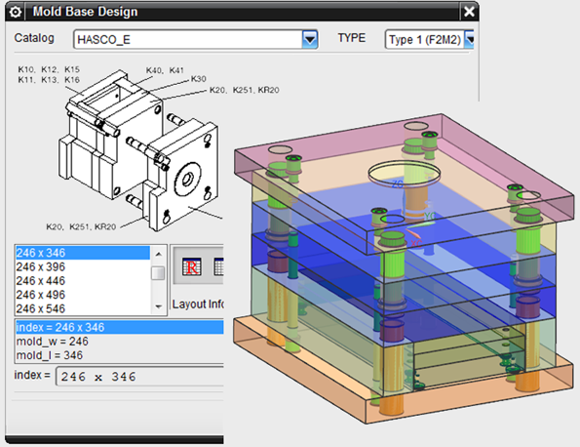Select the mold_w = 246 parameter row
The height and width of the screenshot is (447, 580).
(x=120, y=341)
